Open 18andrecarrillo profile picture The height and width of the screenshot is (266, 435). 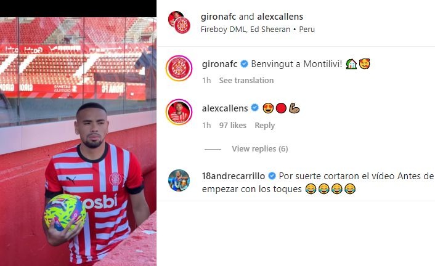click(179, 180)
